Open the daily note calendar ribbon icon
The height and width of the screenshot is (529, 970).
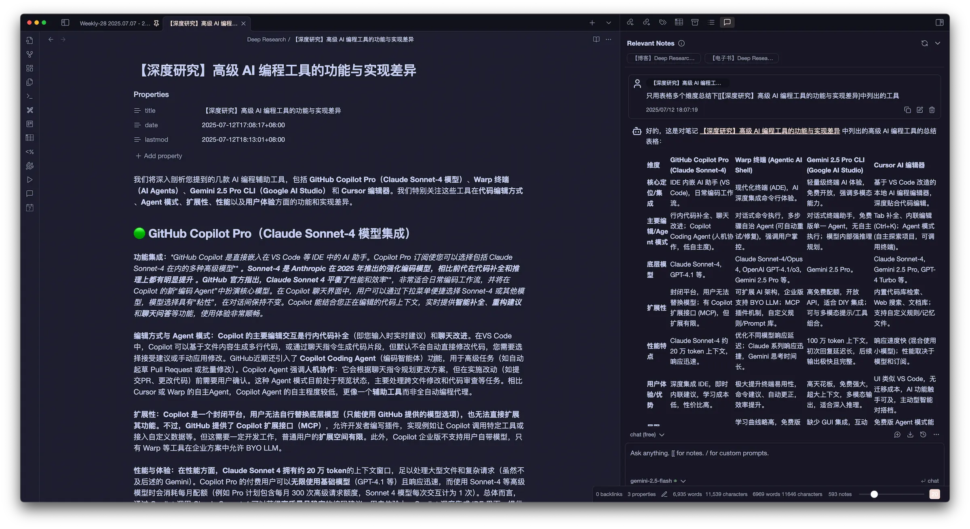click(x=30, y=208)
